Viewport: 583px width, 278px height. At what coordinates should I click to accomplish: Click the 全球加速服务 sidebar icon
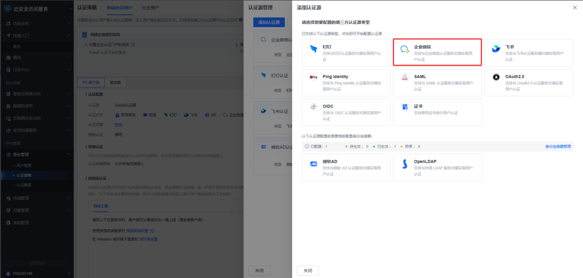pyautogui.click(x=8, y=130)
